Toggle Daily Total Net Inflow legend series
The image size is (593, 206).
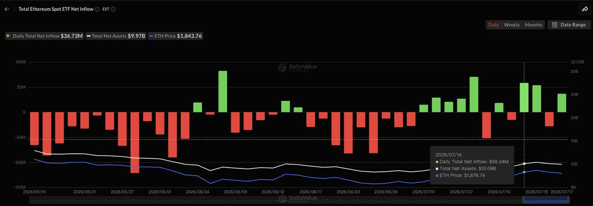coord(44,36)
